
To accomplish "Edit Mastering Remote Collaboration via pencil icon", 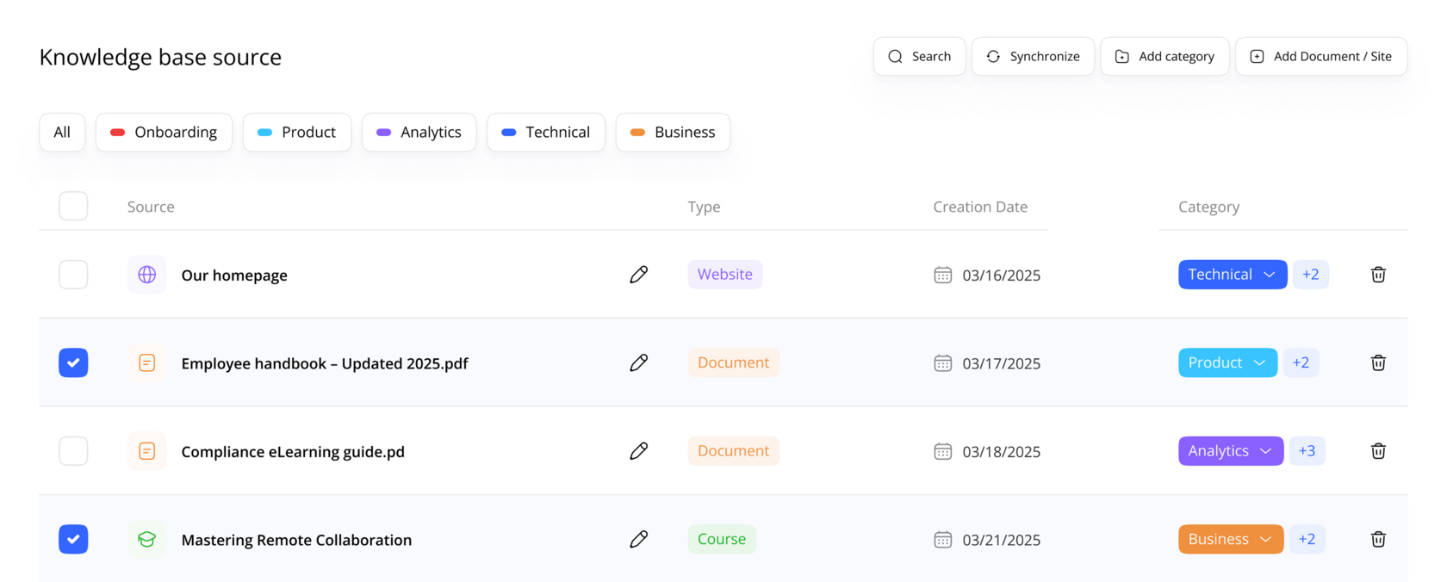I will 638,539.
